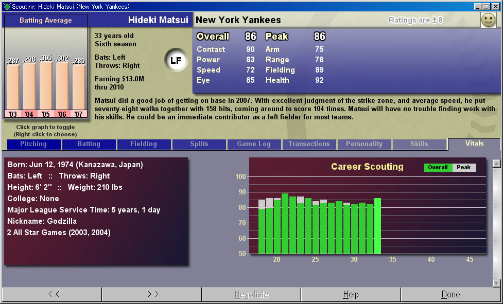The height and width of the screenshot is (304, 503).
Task: Click the Range rating value 78
Action: (x=319, y=60)
